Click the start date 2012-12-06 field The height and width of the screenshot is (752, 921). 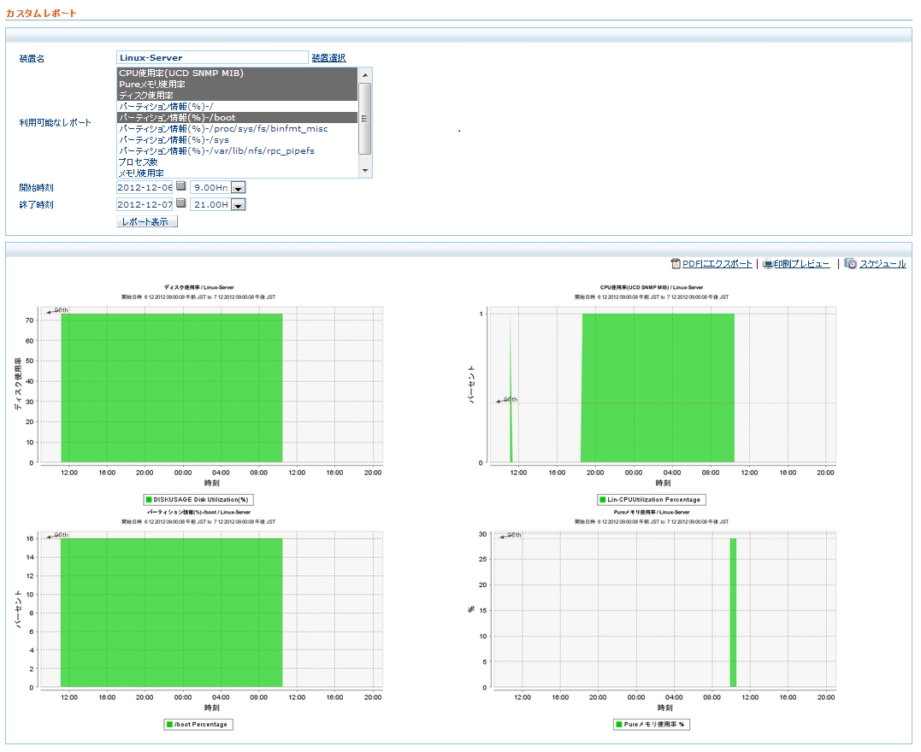pyautogui.click(x=145, y=187)
